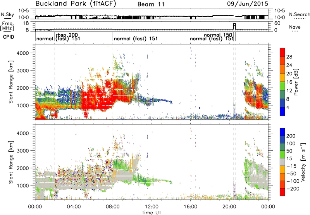The image size is (310, 215).
Task: Click the '20:00' time axis tick label
Action: coord(229,206)
